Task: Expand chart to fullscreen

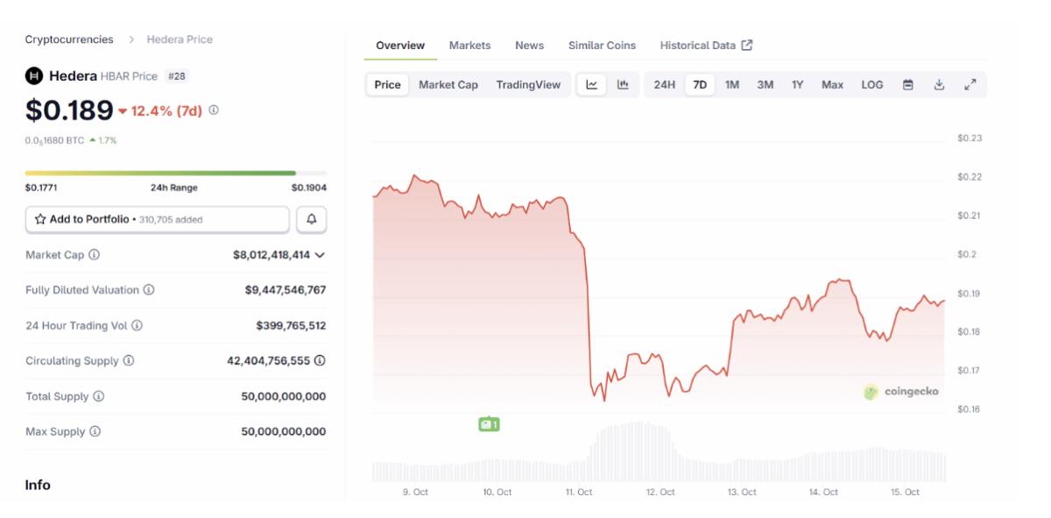Action: 970,85
